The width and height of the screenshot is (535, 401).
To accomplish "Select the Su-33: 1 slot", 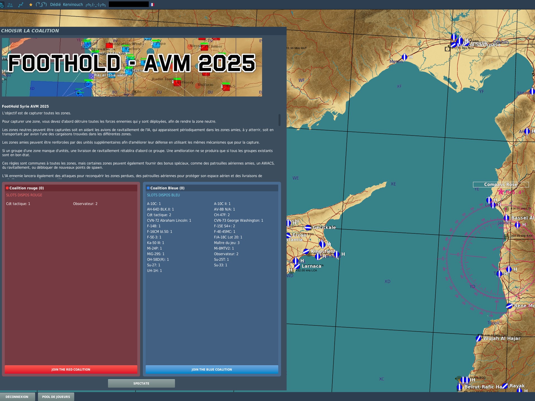I will [221, 265].
